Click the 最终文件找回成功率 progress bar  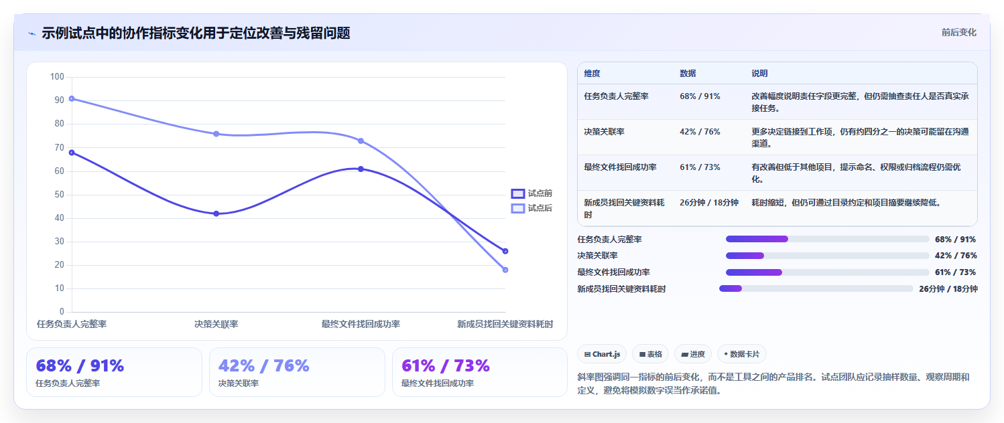point(827,272)
